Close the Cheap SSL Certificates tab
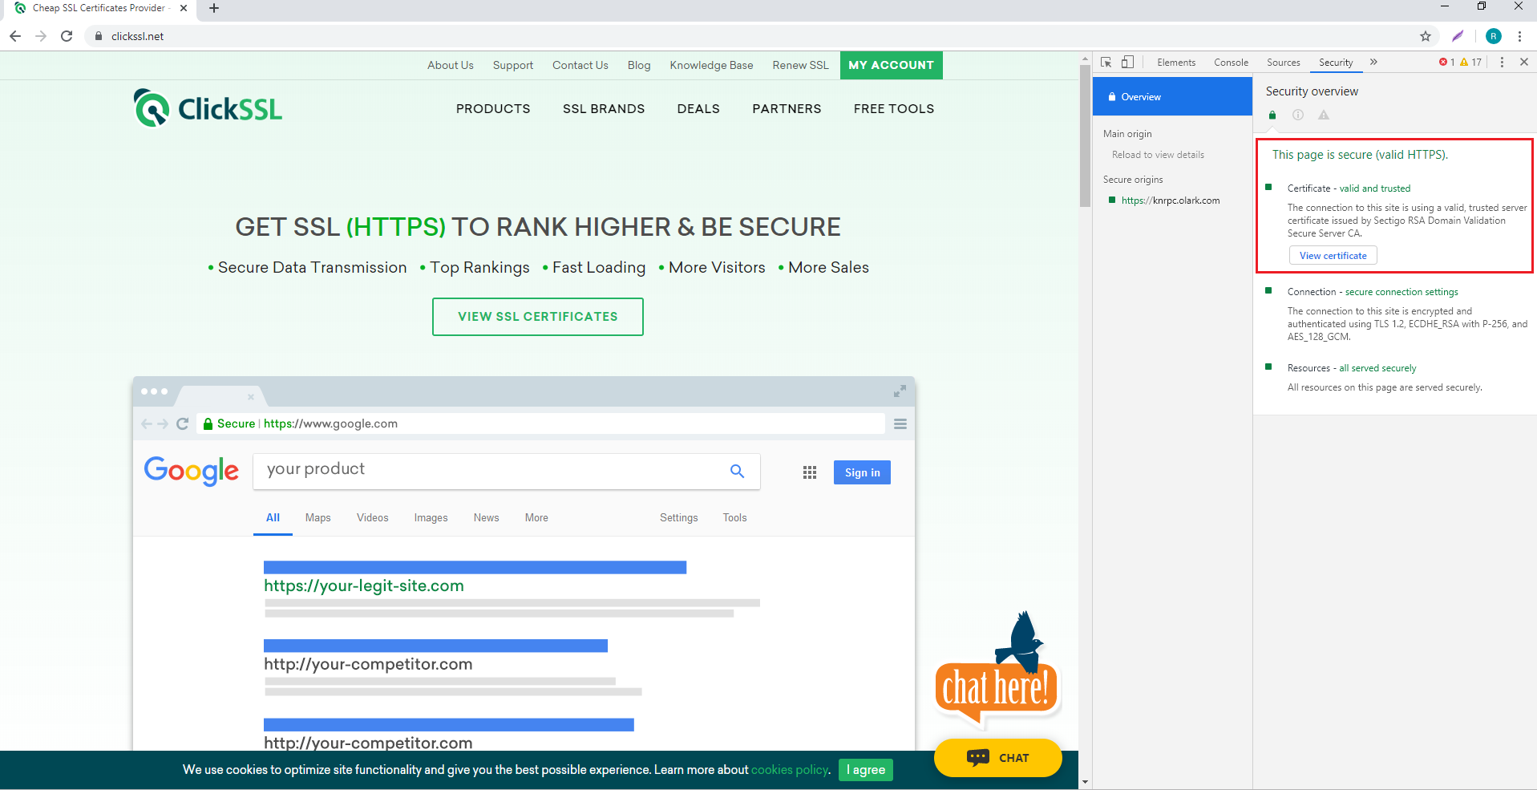1537x790 pixels. click(x=184, y=8)
